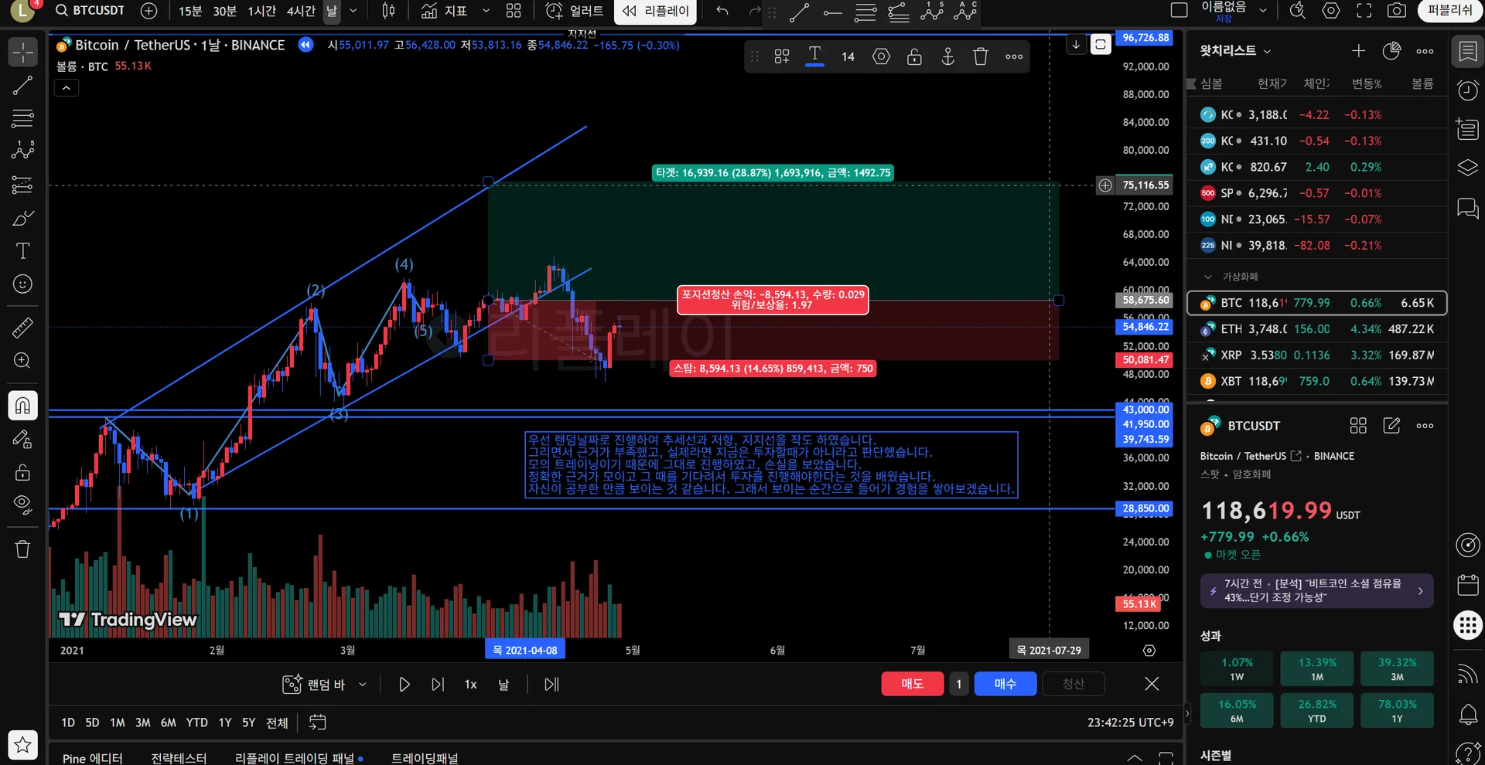
Task: Open the Bitcoin news headline link
Action: [x=1316, y=590]
